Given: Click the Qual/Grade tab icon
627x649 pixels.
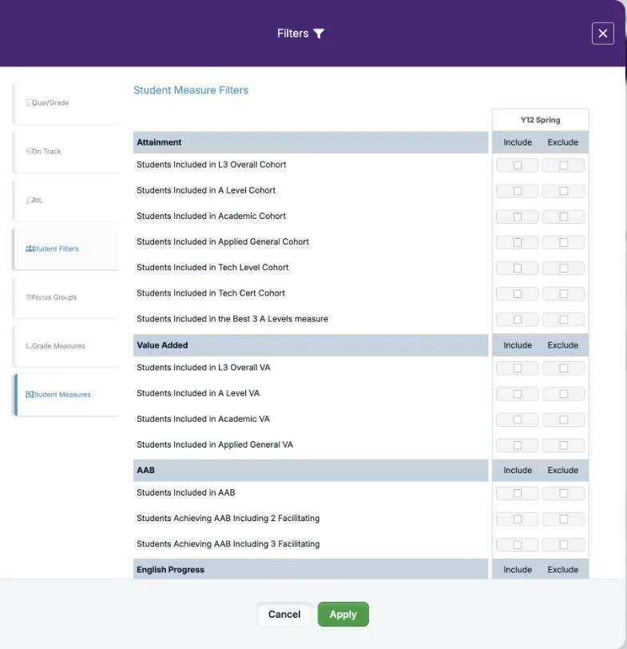Looking at the screenshot, I should click(x=29, y=102).
